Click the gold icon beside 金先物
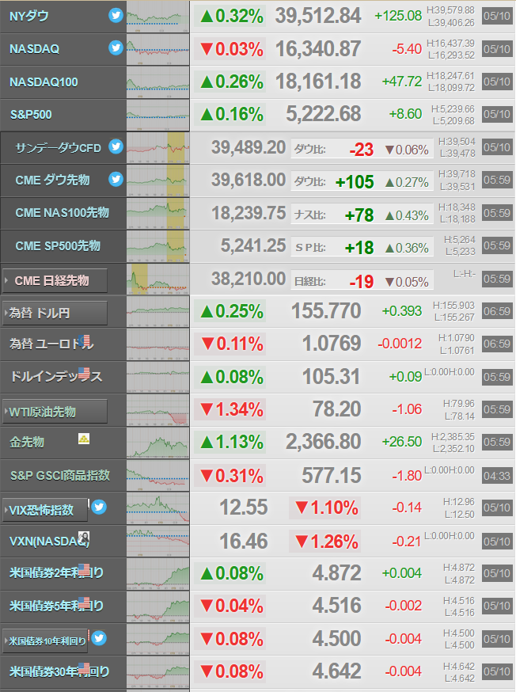The image size is (516, 692). click(x=84, y=439)
